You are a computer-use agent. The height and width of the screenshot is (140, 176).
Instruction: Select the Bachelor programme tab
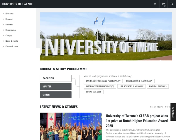(x=56, y=78)
